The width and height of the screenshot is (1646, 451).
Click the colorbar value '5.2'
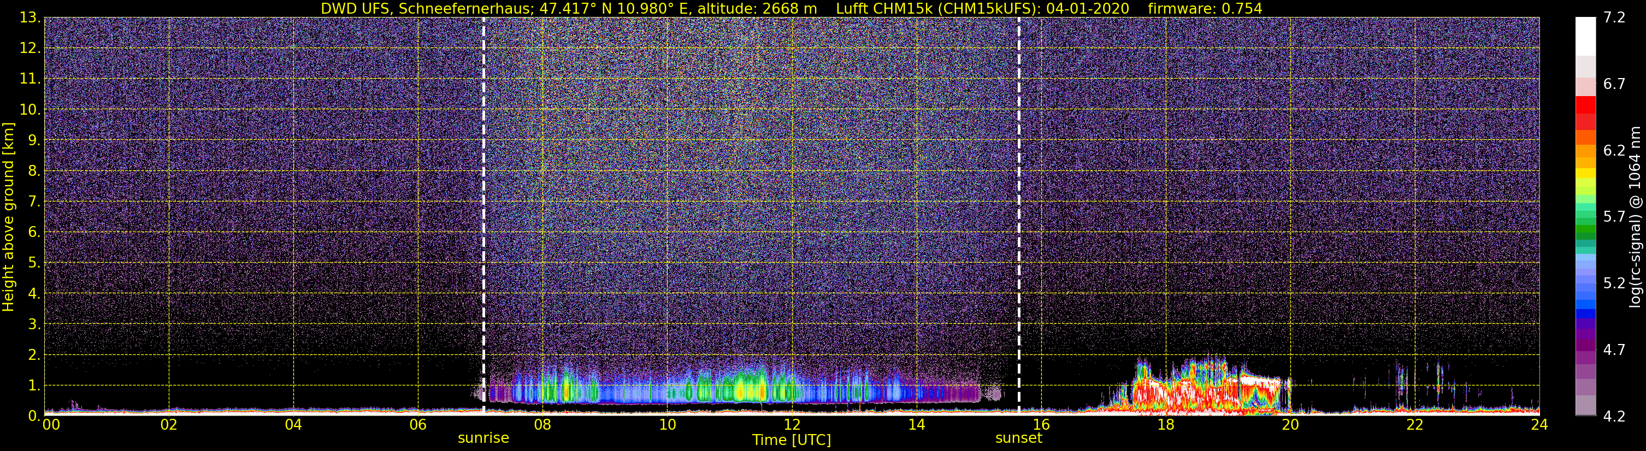pyautogui.click(x=1614, y=283)
